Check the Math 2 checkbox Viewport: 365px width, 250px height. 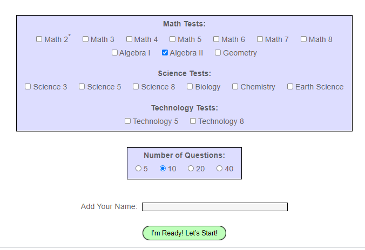(39, 39)
